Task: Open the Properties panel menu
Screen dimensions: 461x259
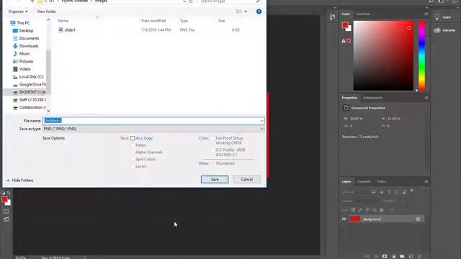Action: coord(426,98)
